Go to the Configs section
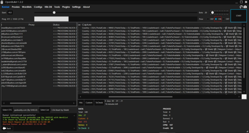Viewport: 249px width, 133px height. pyautogui.click(x=38, y=7)
